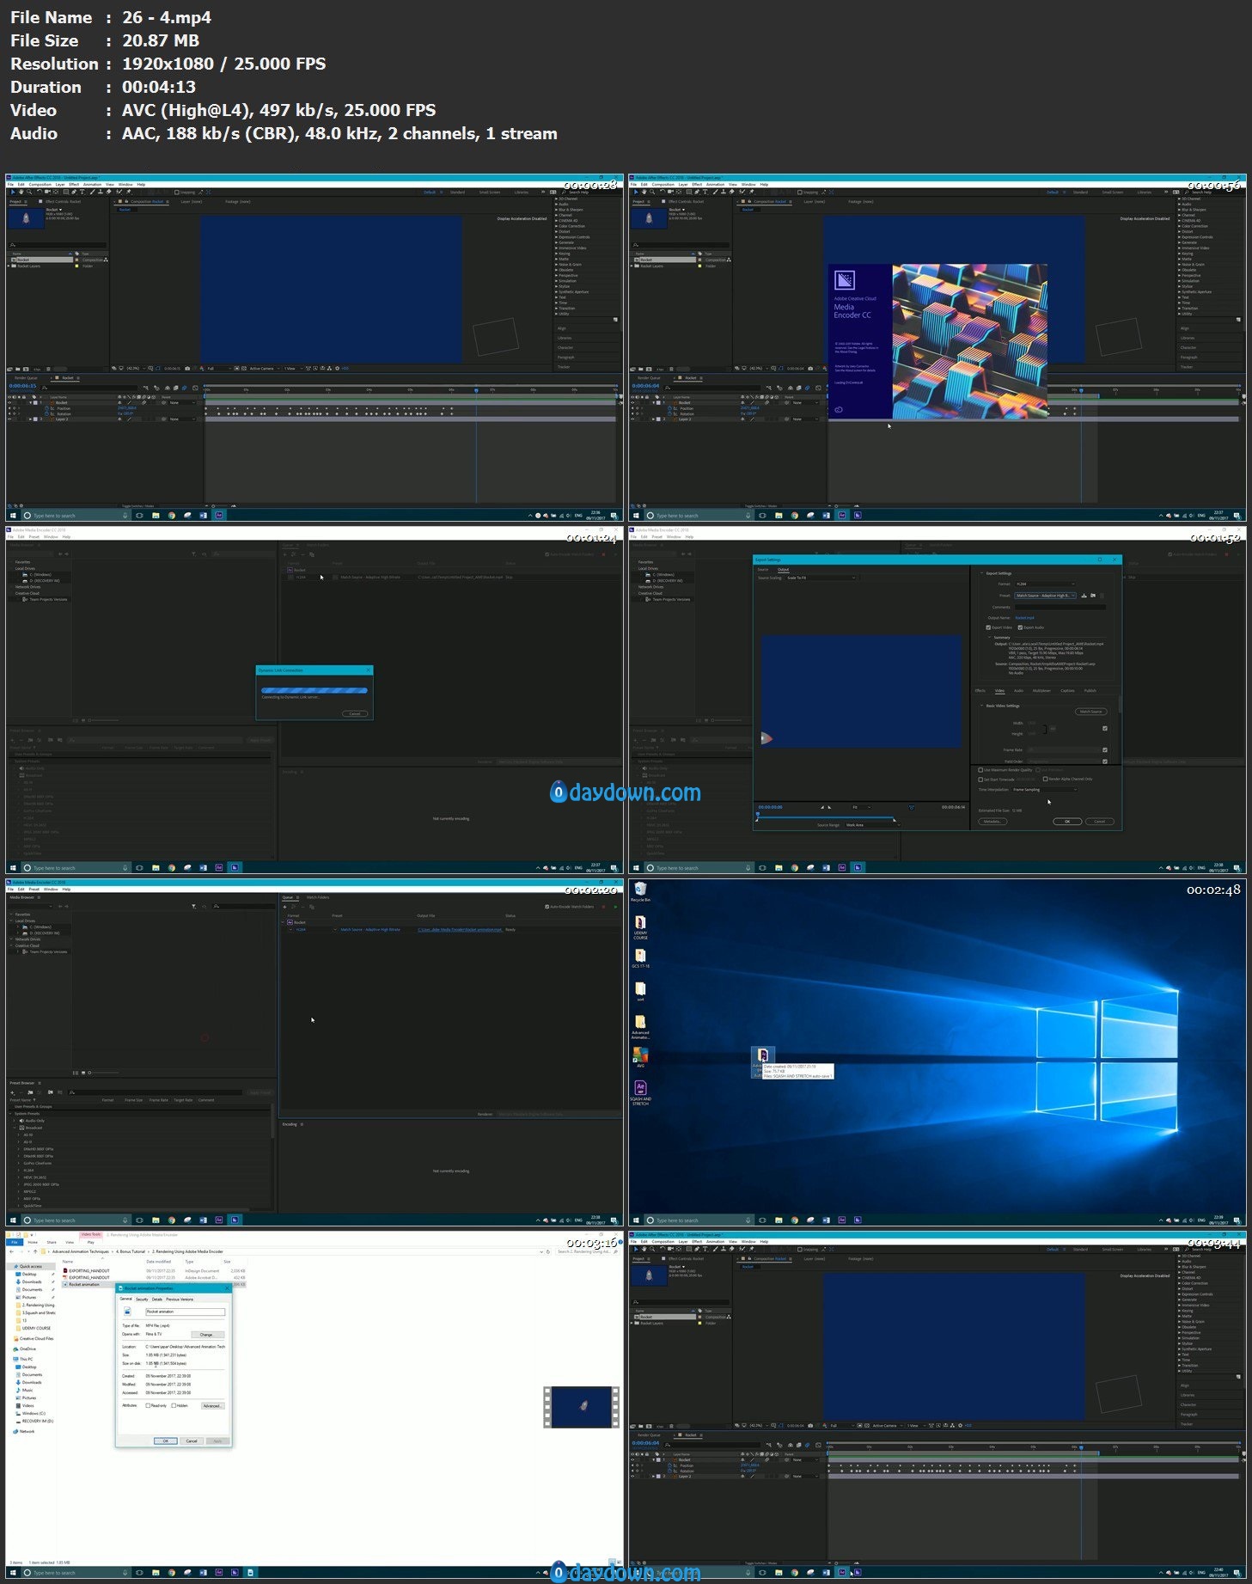Open Details tab in Rocket animation Properties
Image resolution: width=1252 pixels, height=1584 pixels.
(x=156, y=1299)
